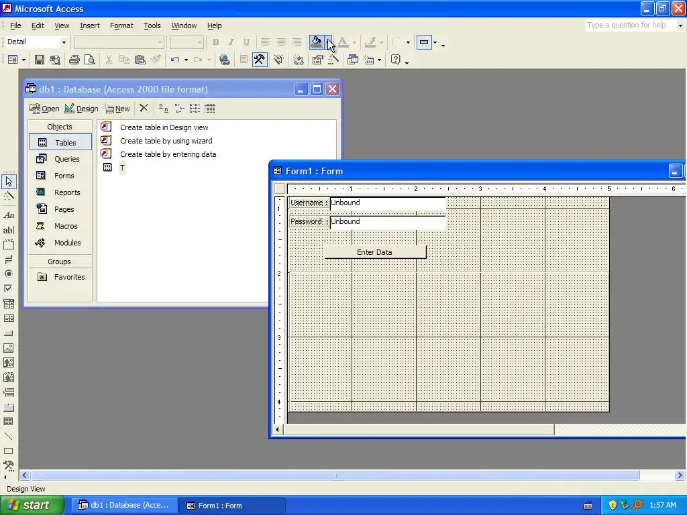Select the Option Button radio tool

pyautogui.click(x=8, y=274)
